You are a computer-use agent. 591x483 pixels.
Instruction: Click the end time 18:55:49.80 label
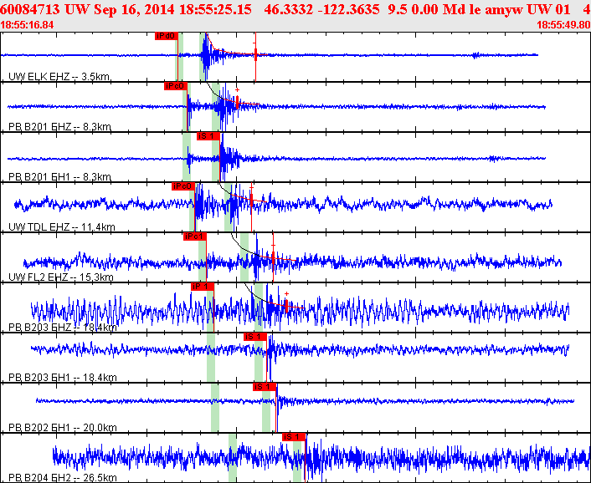pyautogui.click(x=562, y=25)
